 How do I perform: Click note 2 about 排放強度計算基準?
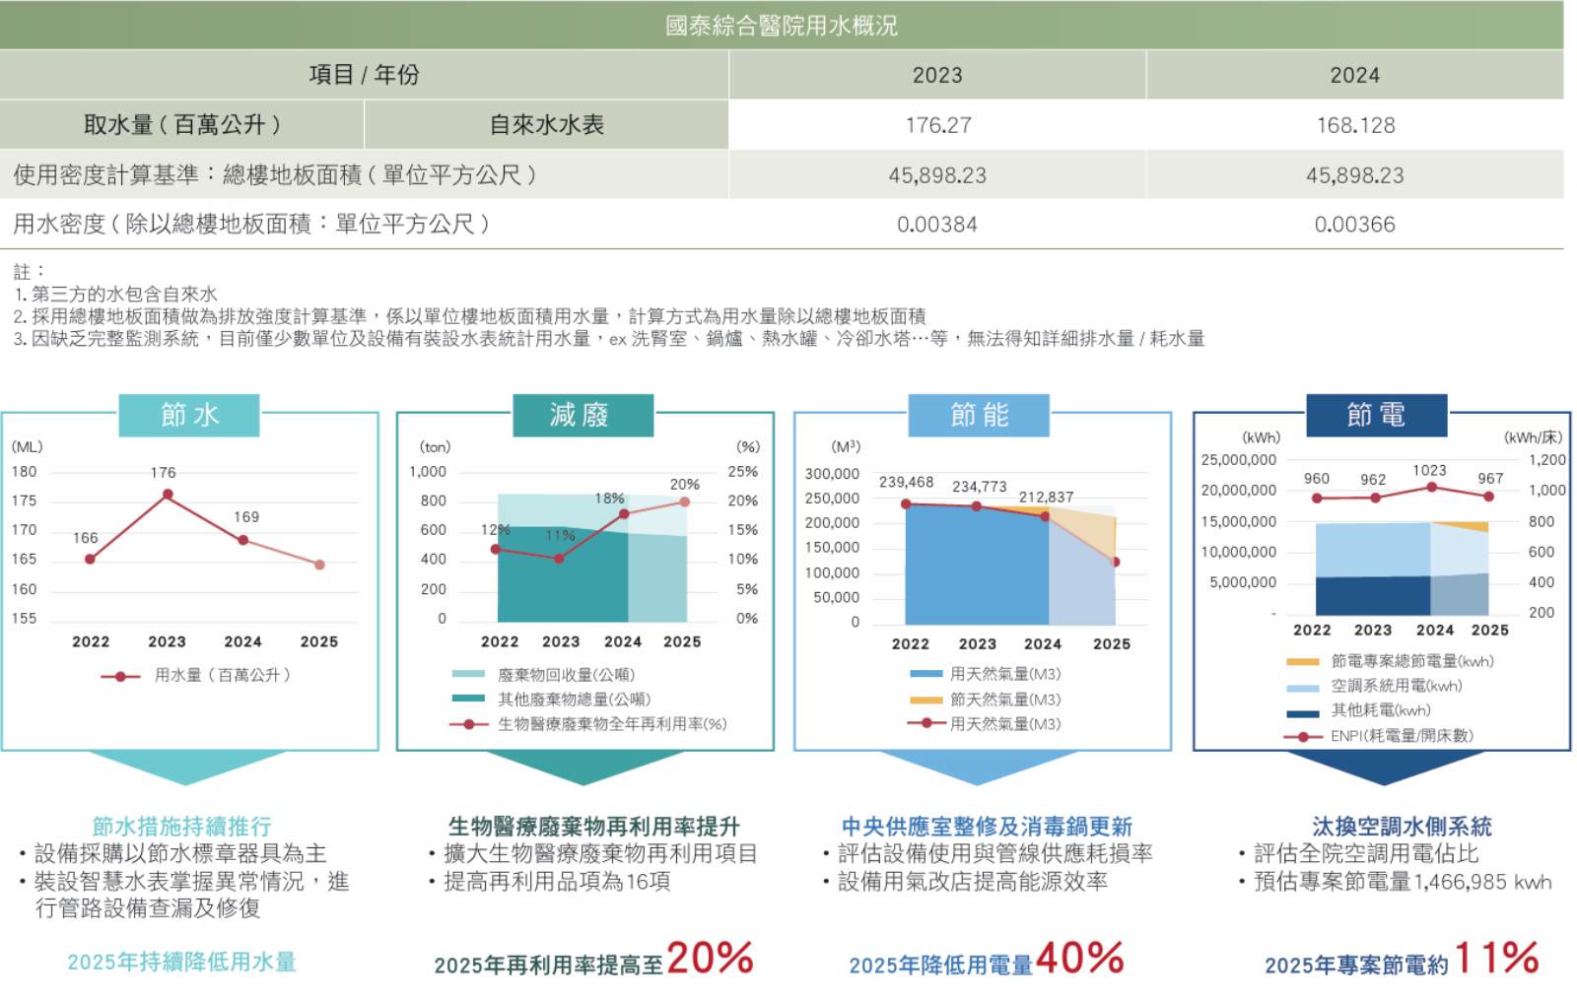click(x=469, y=316)
